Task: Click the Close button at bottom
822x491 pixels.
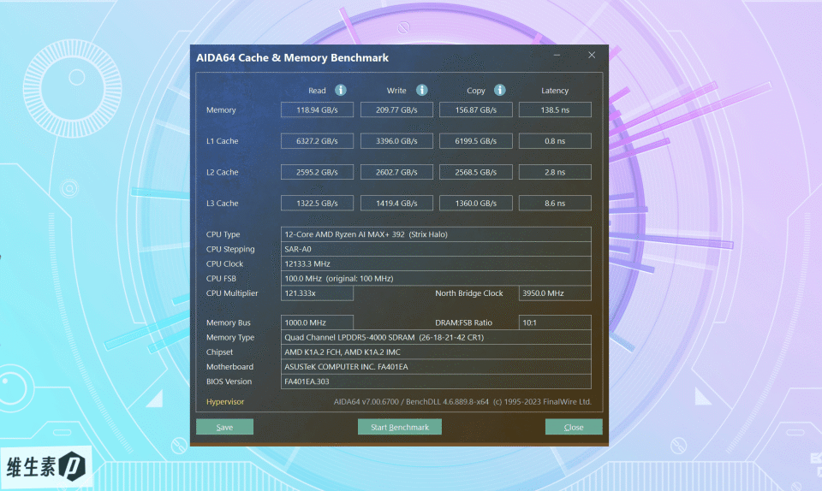Action: click(574, 427)
